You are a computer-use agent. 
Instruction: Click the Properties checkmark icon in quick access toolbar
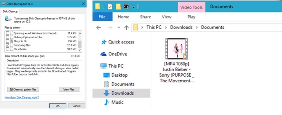110,7
